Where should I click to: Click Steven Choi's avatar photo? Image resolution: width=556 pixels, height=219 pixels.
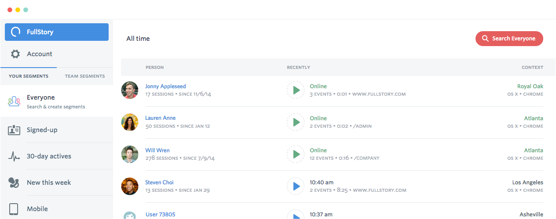130,186
